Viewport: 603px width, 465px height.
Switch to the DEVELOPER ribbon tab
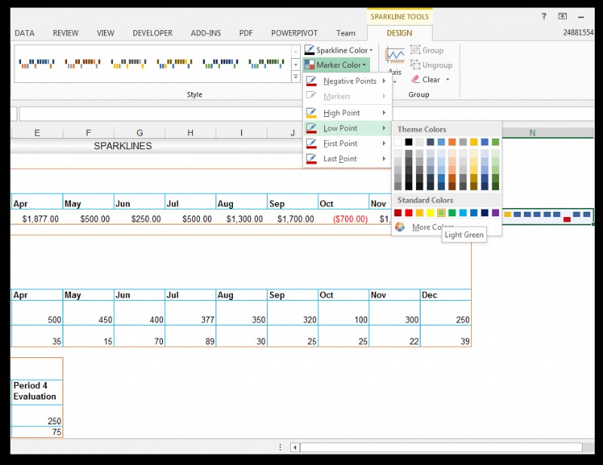(152, 33)
